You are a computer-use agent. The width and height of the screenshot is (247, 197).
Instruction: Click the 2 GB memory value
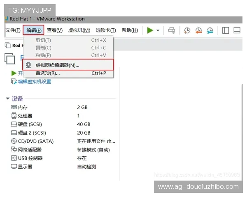click(x=82, y=107)
